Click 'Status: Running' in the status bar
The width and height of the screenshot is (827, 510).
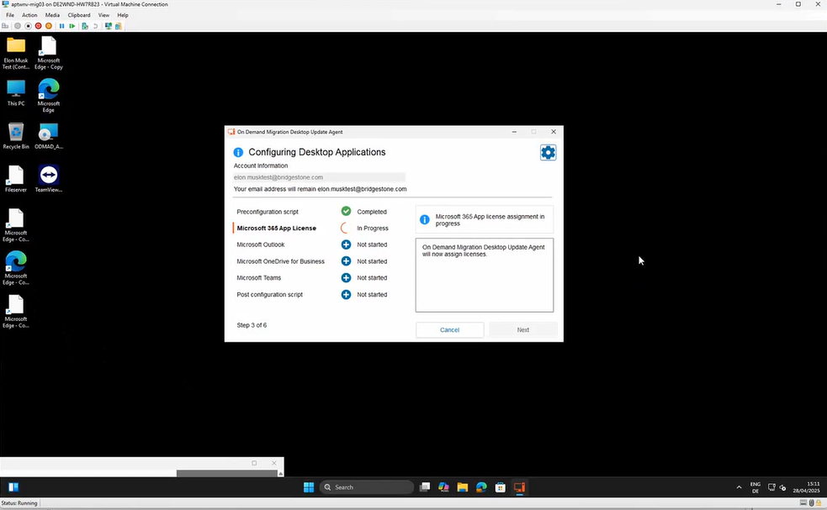[x=19, y=503]
